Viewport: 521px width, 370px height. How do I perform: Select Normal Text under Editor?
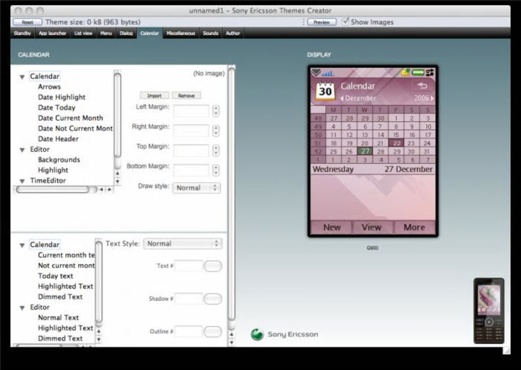(x=58, y=317)
